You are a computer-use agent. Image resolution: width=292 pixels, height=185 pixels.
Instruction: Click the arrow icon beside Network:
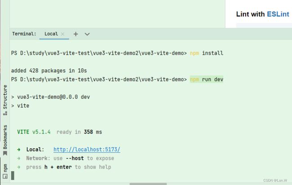pos(19,159)
